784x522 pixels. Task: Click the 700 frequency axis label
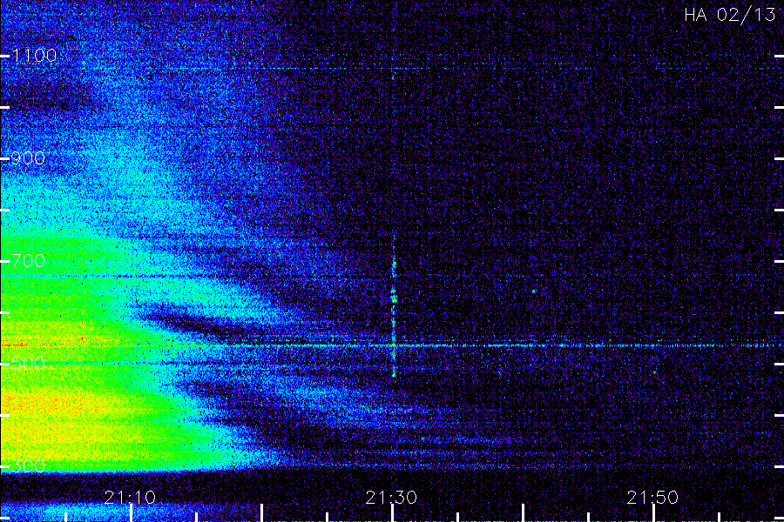click(28, 261)
